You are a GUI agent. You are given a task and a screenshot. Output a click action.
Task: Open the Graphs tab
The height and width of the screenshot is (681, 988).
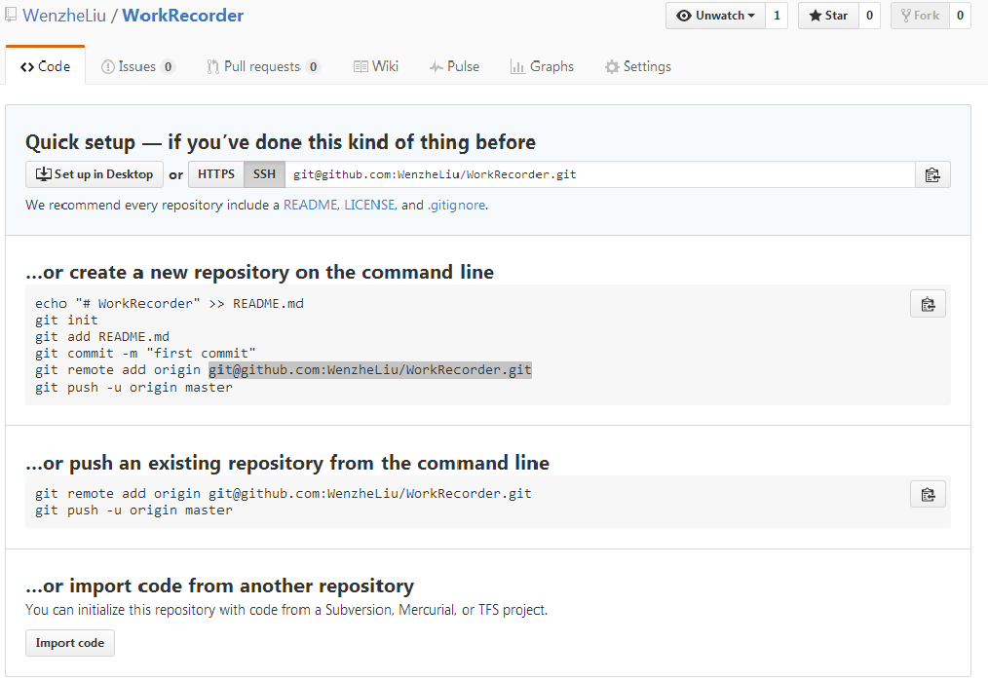click(x=543, y=66)
